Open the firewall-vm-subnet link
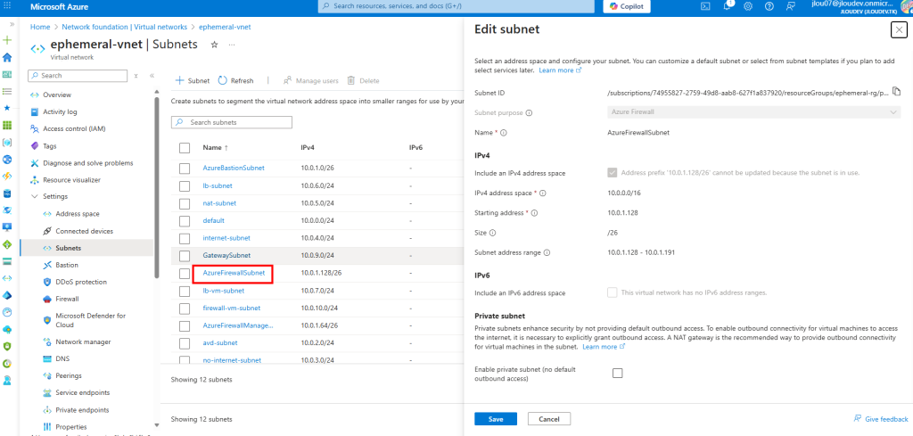The image size is (913, 436). coord(231,308)
